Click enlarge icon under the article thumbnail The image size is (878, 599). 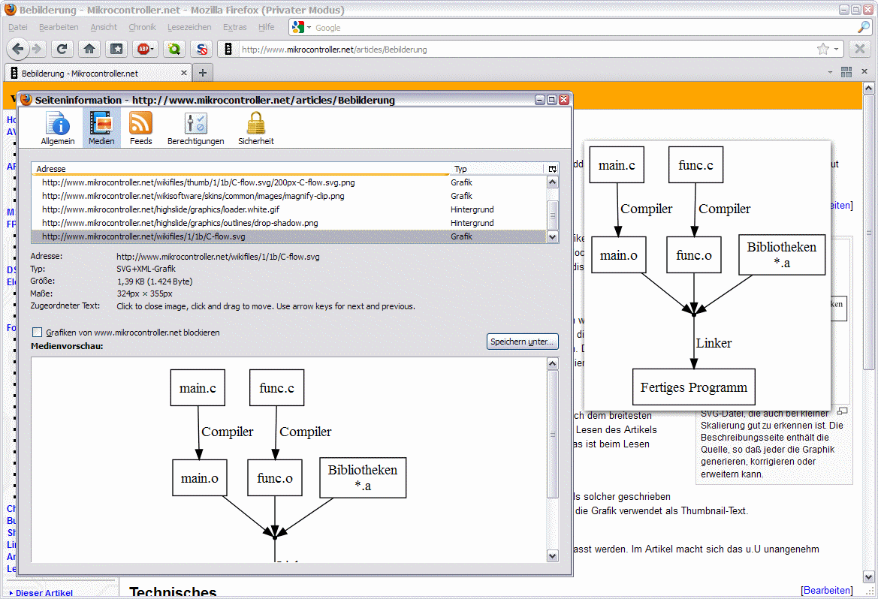pos(842,411)
